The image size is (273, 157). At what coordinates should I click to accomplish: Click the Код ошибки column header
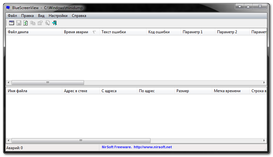pos(159,32)
